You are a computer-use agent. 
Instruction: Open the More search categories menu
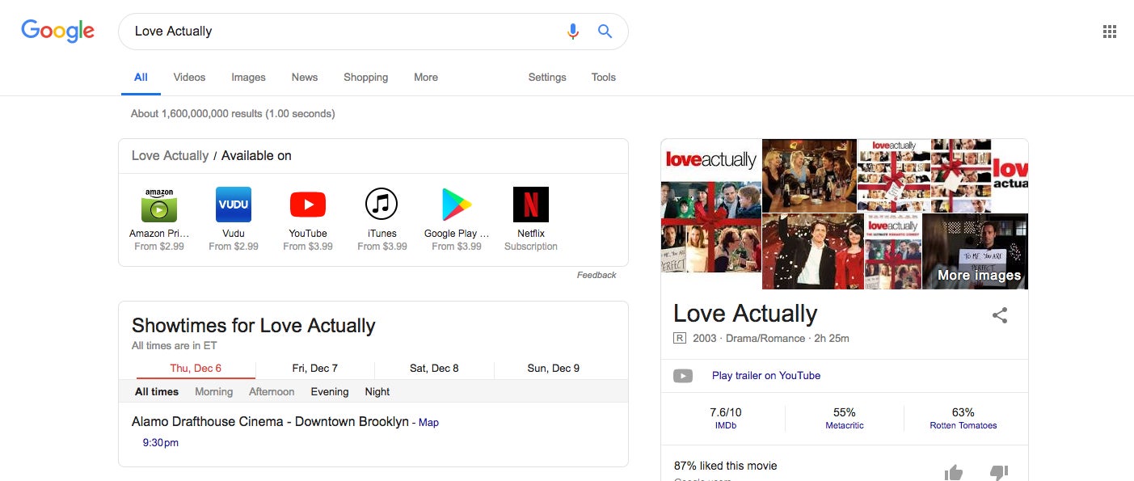pyautogui.click(x=426, y=78)
